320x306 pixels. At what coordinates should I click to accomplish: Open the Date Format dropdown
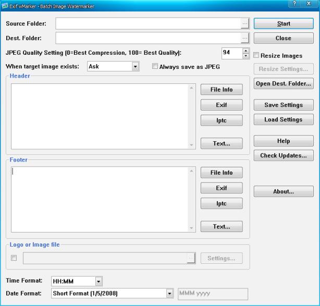[x=169, y=293]
